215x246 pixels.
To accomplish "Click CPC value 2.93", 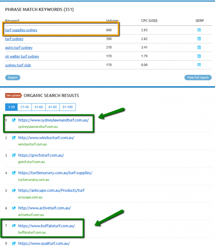I will tap(144, 30).
